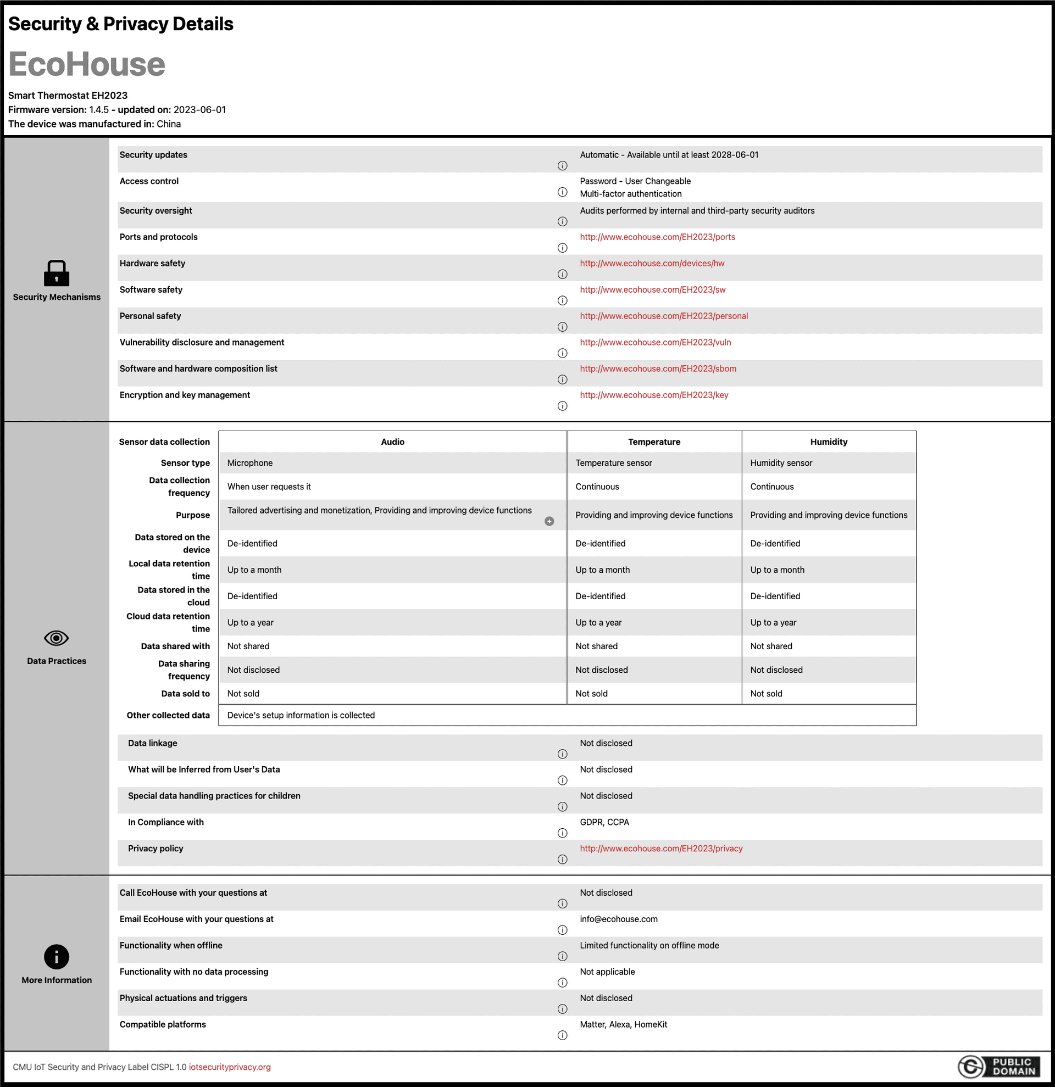
Task: Click the info@ecohouse.com email text
Action: click(x=619, y=919)
